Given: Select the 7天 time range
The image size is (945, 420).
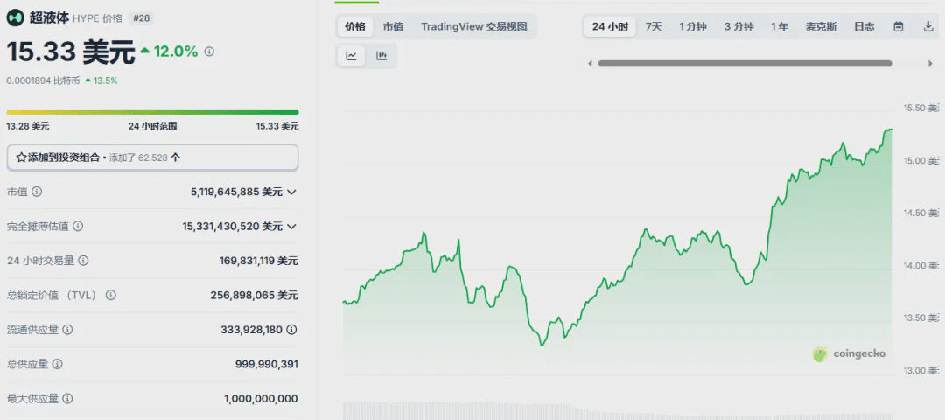Looking at the screenshot, I should (x=654, y=26).
